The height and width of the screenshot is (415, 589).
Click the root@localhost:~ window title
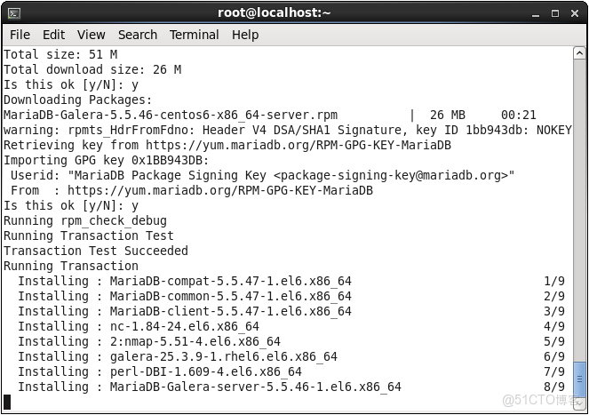[274, 12]
